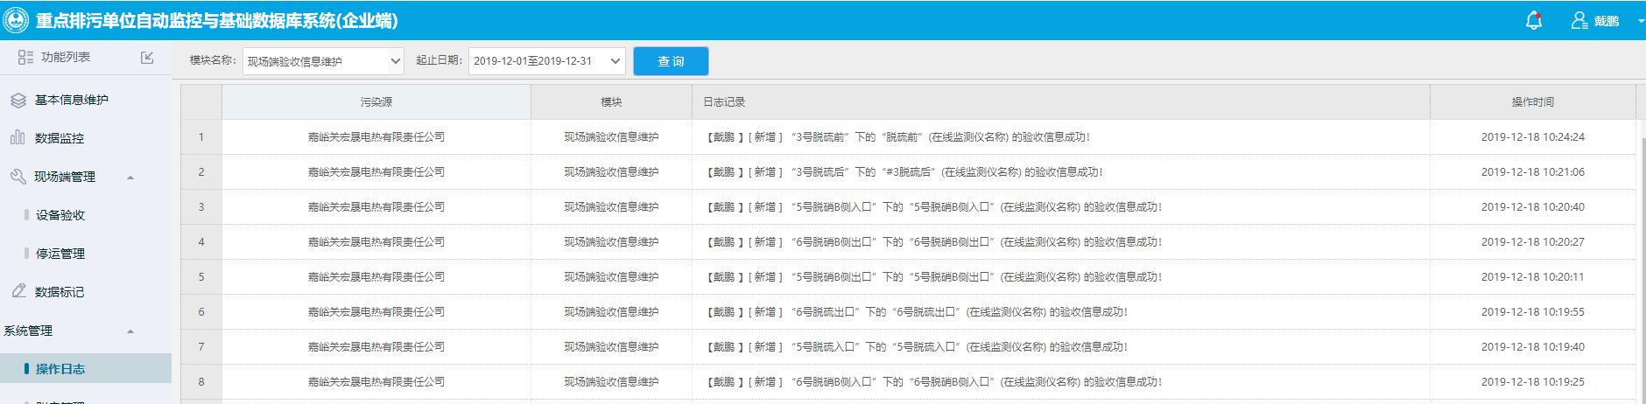
Task: Click timestamp 2019-12-18 10:19:40
Action: [1533, 347]
